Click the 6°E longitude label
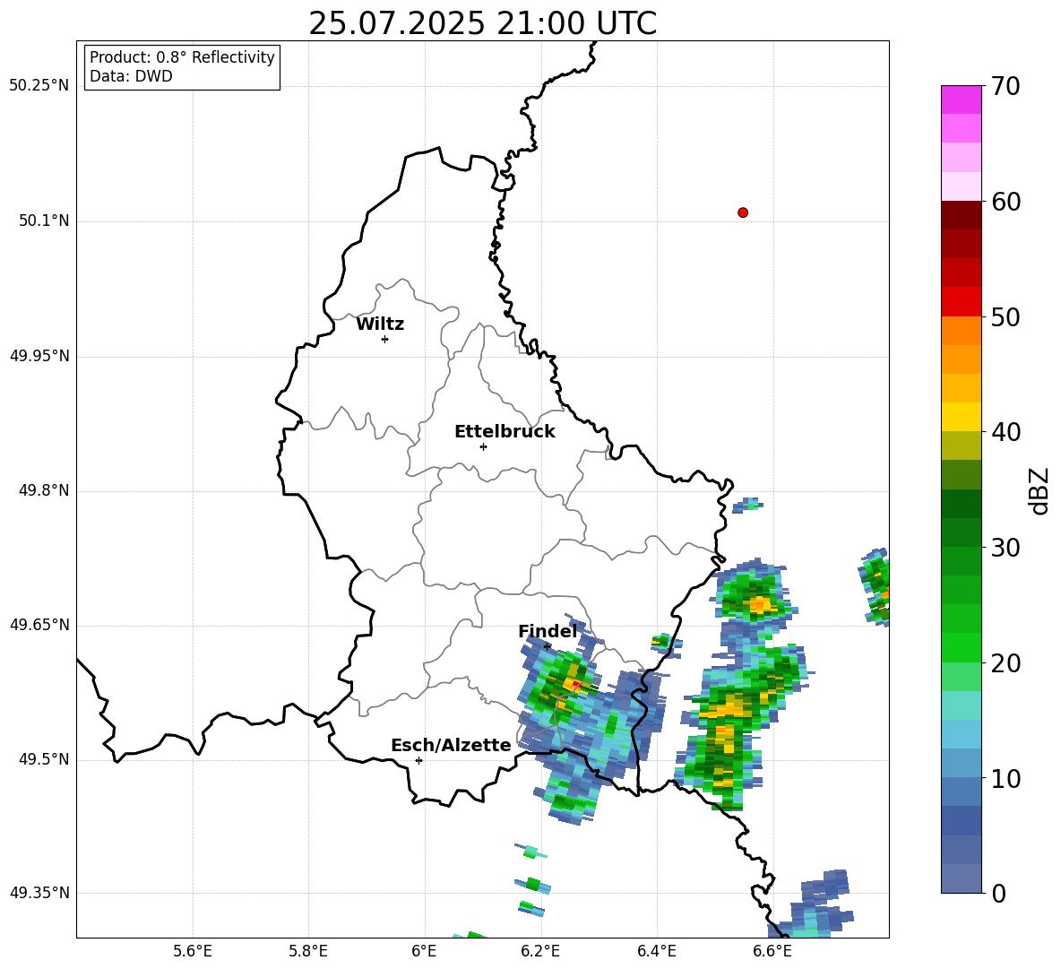 coord(424,951)
